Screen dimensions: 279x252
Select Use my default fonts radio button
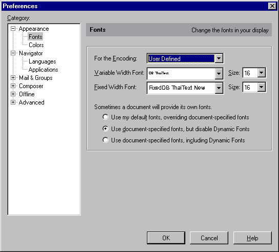coord(105,117)
